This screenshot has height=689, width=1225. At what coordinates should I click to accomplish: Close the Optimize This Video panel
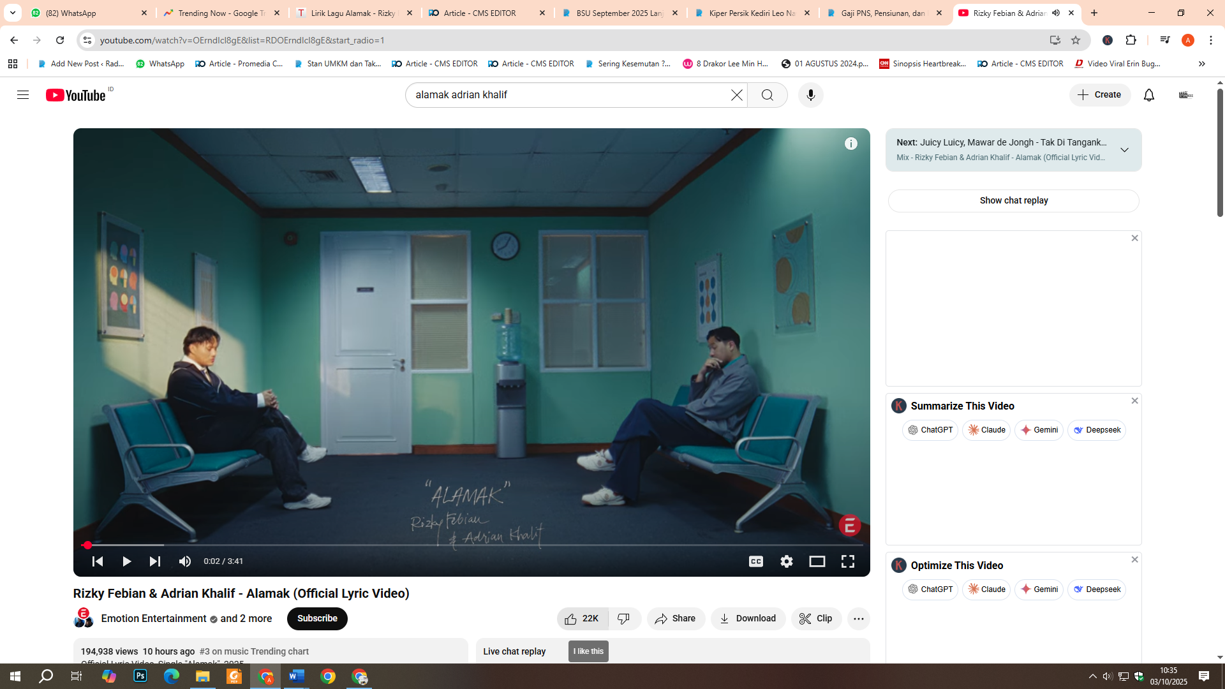click(1134, 559)
